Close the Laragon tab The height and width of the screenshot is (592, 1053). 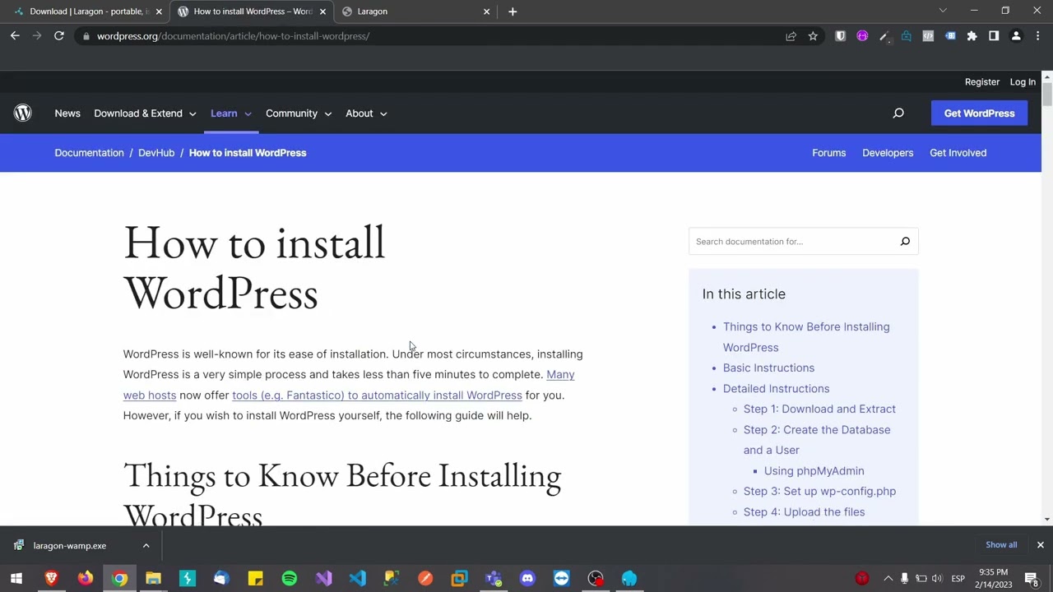486,12
